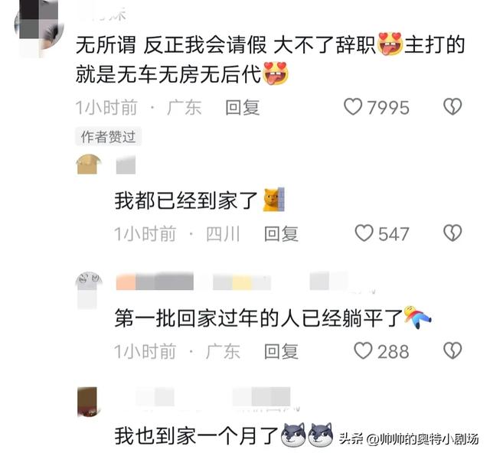The width and height of the screenshot is (490, 456).
Task: Like the comment with 7995 likes
Action: point(353,107)
